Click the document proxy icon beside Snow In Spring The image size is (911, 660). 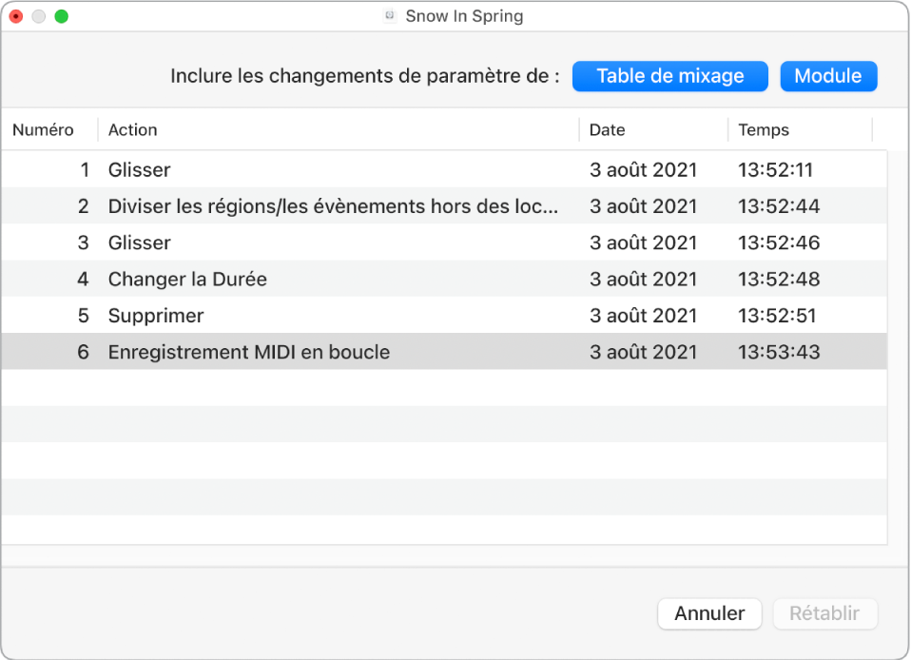coord(388,15)
